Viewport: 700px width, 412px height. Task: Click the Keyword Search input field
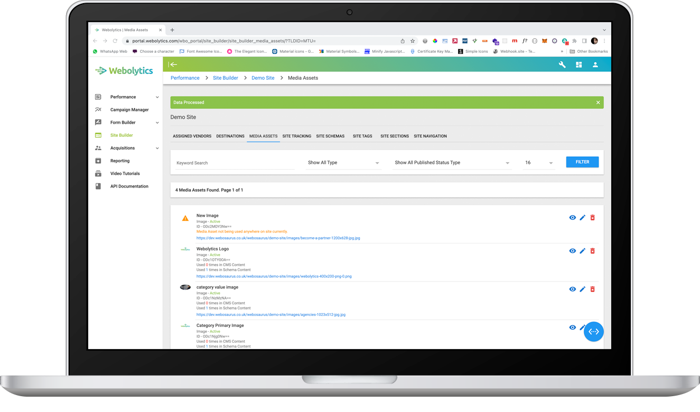point(235,163)
